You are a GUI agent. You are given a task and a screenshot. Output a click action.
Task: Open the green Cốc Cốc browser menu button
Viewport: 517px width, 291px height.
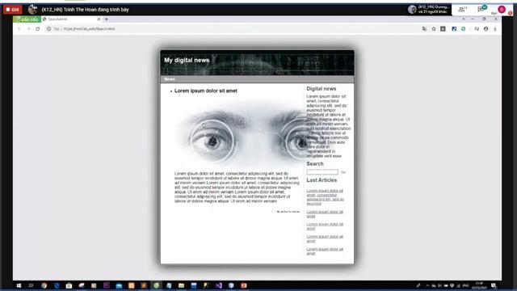point(27,19)
